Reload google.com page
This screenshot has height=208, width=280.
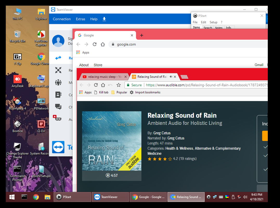click(95, 44)
